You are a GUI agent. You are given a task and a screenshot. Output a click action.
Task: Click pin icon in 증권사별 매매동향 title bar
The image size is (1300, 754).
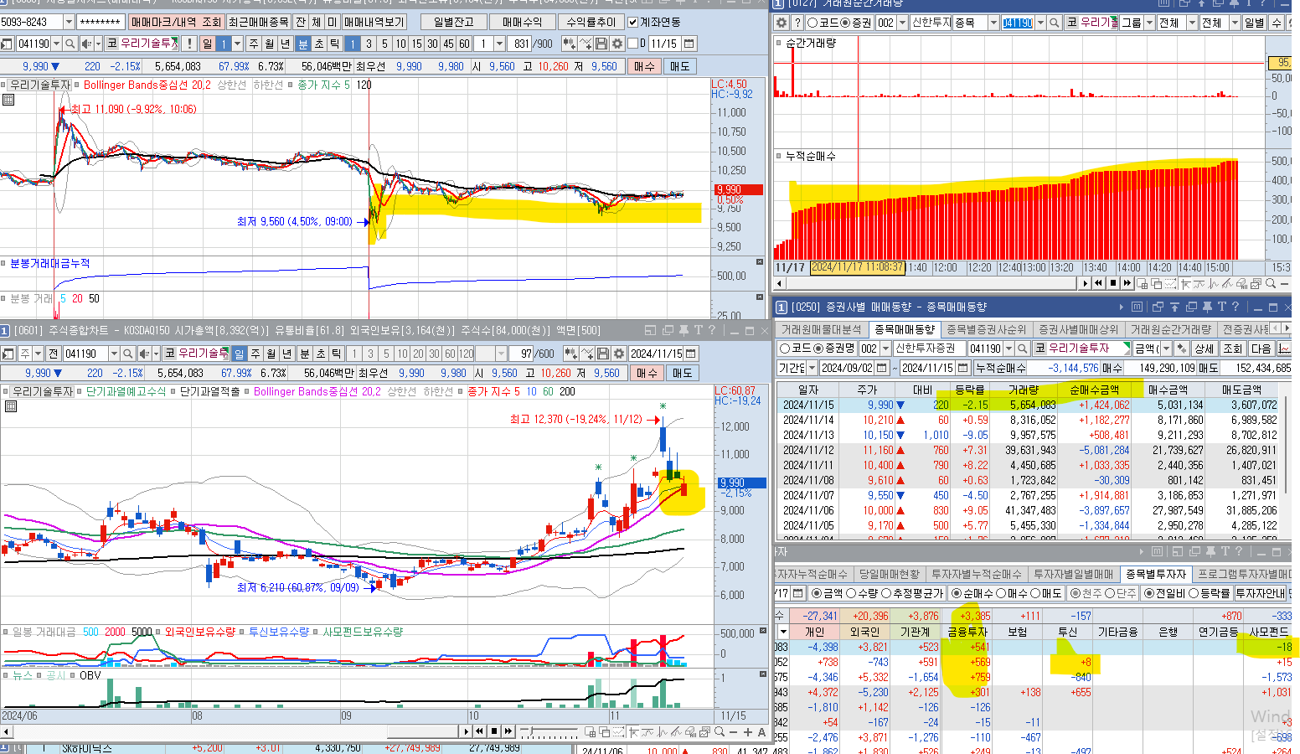(x=1207, y=307)
